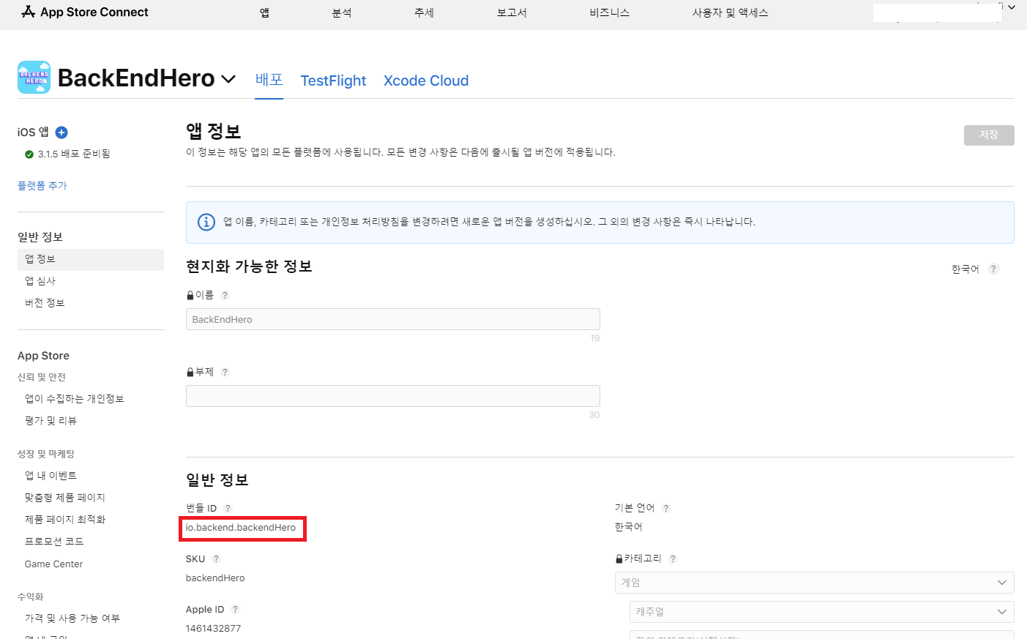Switch to the Xcode Cloud tab
The height and width of the screenshot is (639, 1027).
(426, 81)
